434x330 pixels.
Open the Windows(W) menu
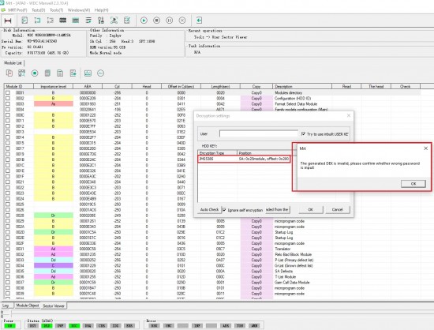click(x=79, y=10)
